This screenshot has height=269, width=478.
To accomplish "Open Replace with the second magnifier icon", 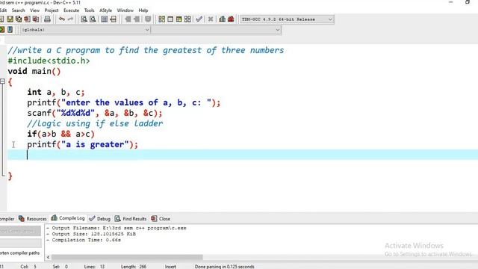I will (x=93, y=19).
